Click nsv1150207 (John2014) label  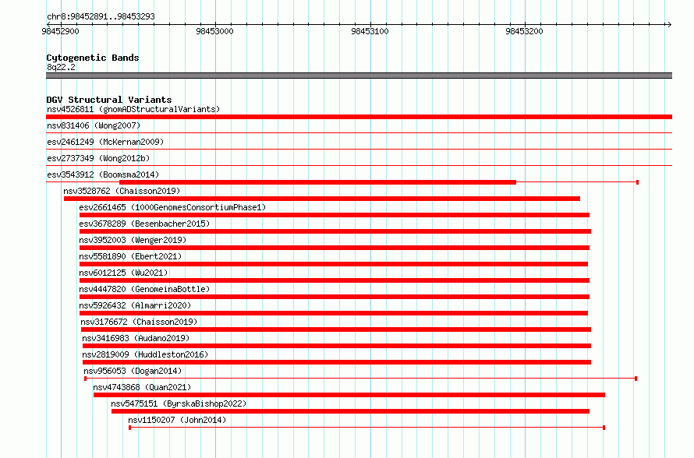[177, 420]
